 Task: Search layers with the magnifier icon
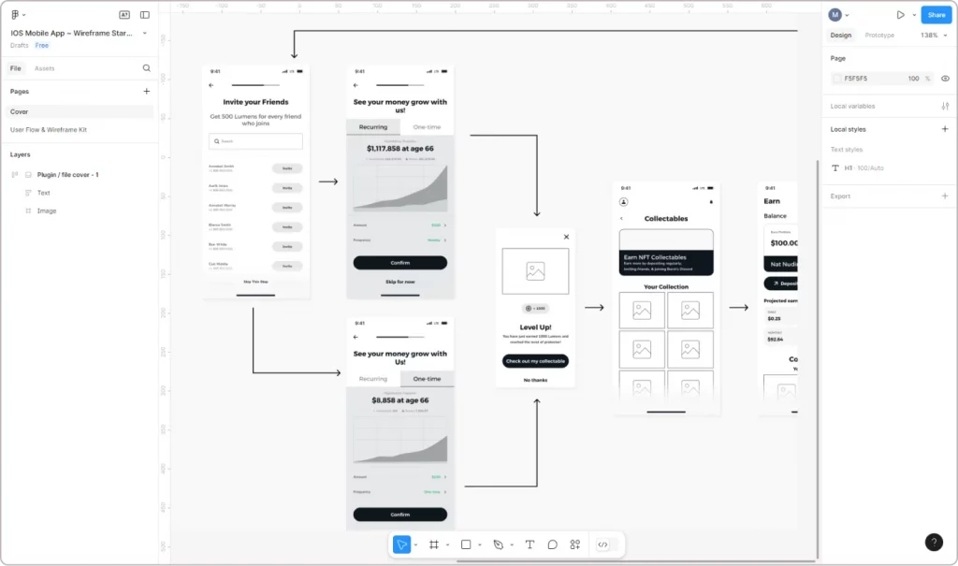(x=147, y=68)
